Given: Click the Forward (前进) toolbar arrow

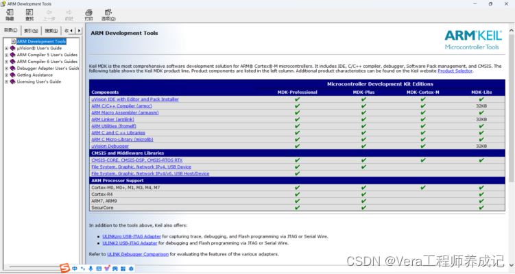Looking at the screenshot, I should (69, 14).
